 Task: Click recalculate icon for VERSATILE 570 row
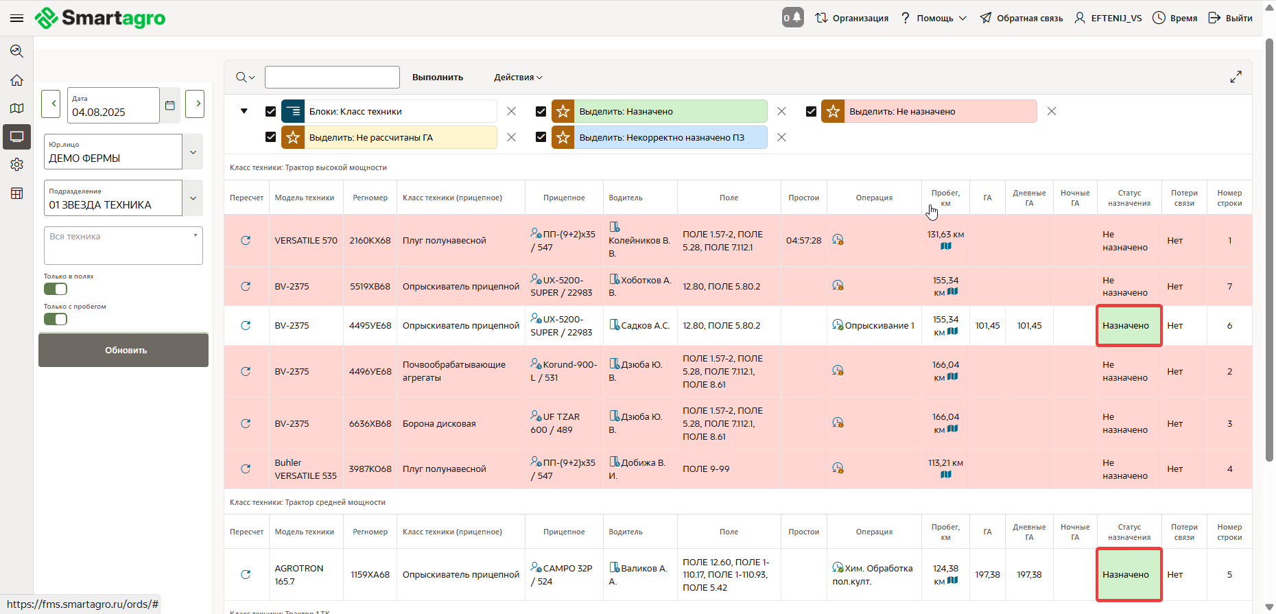[x=246, y=241]
